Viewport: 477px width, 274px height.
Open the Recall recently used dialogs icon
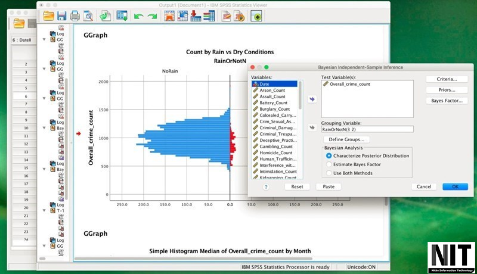click(x=122, y=16)
